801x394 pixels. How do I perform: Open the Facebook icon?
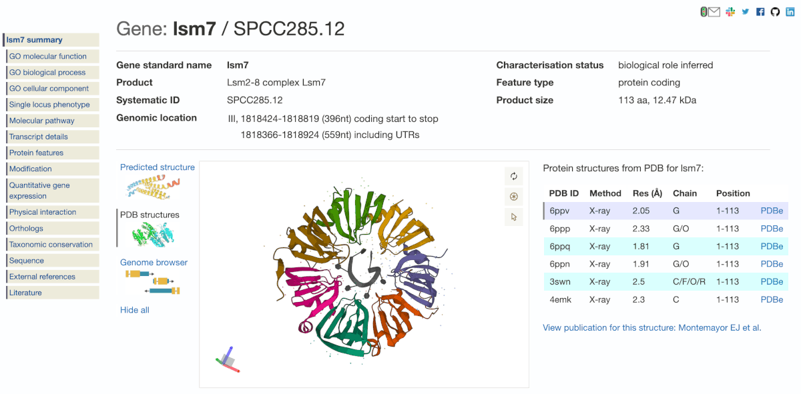760,12
